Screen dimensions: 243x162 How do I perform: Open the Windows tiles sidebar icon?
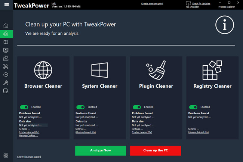(6, 42)
